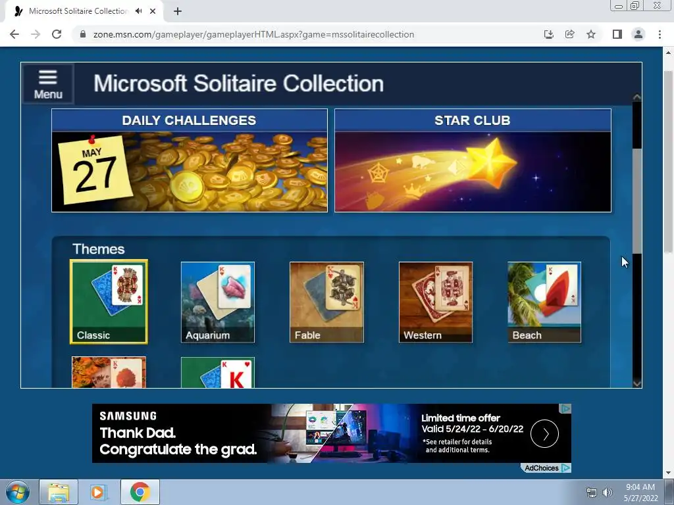Reload the current page
The image size is (674, 505).
[57, 34]
